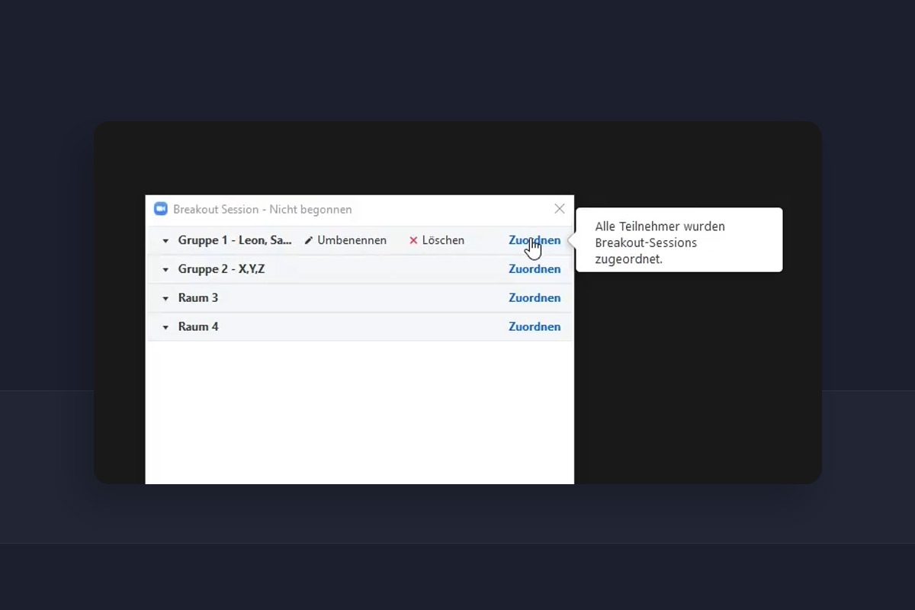Click Zuordnen next to Raum 4
The width and height of the screenshot is (915, 610).
(535, 326)
